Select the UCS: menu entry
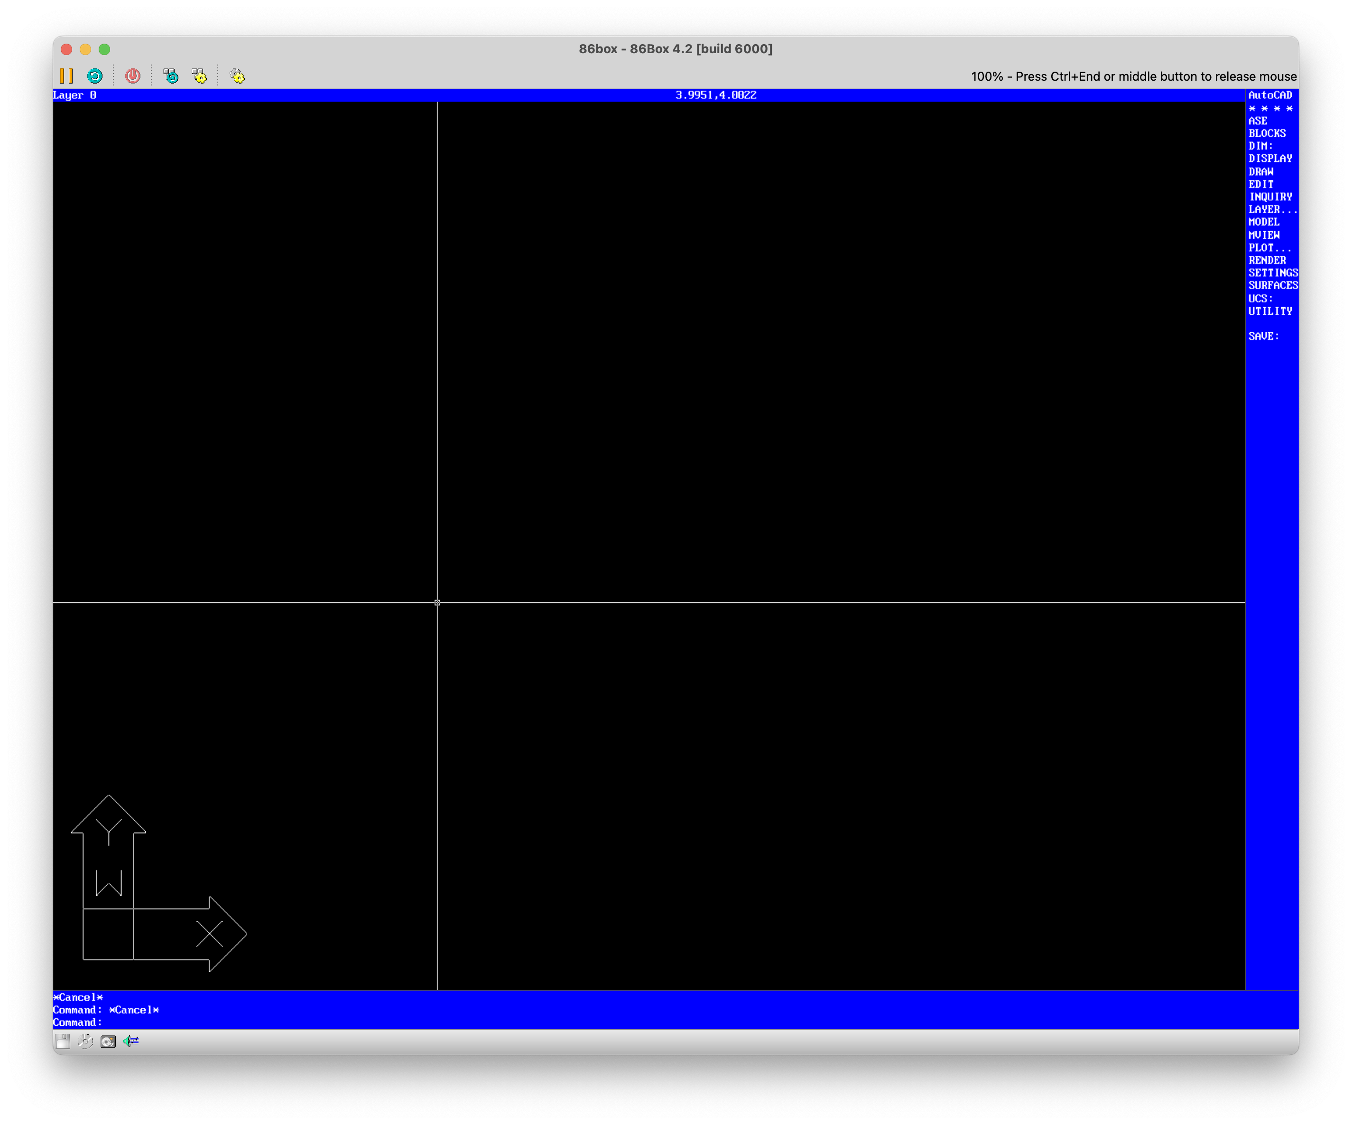The image size is (1352, 1125). (x=1260, y=298)
